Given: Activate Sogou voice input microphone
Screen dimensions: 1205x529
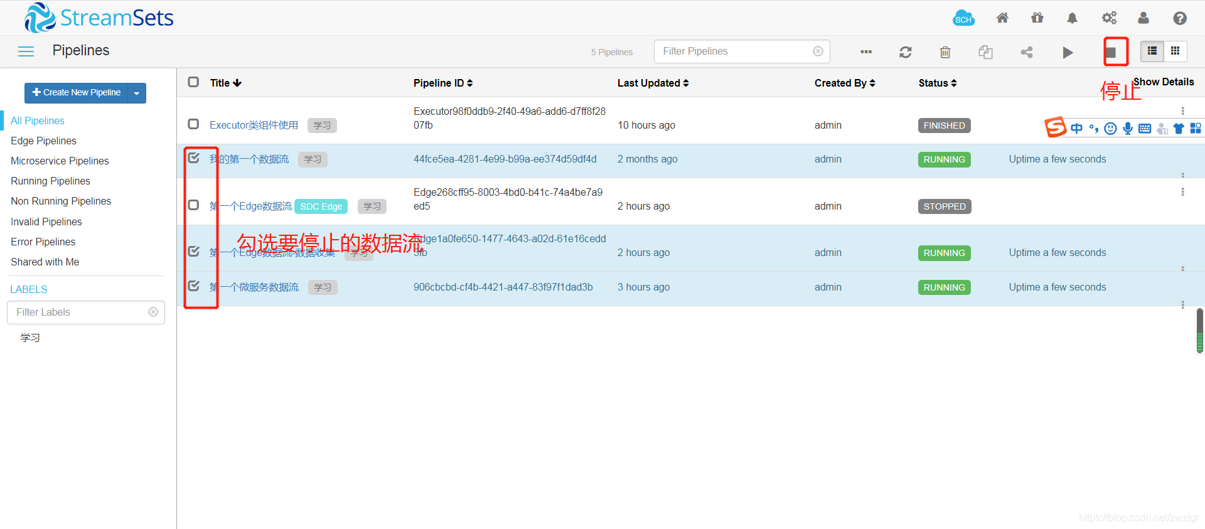Looking at the screenshot, I should point(1128,129).
